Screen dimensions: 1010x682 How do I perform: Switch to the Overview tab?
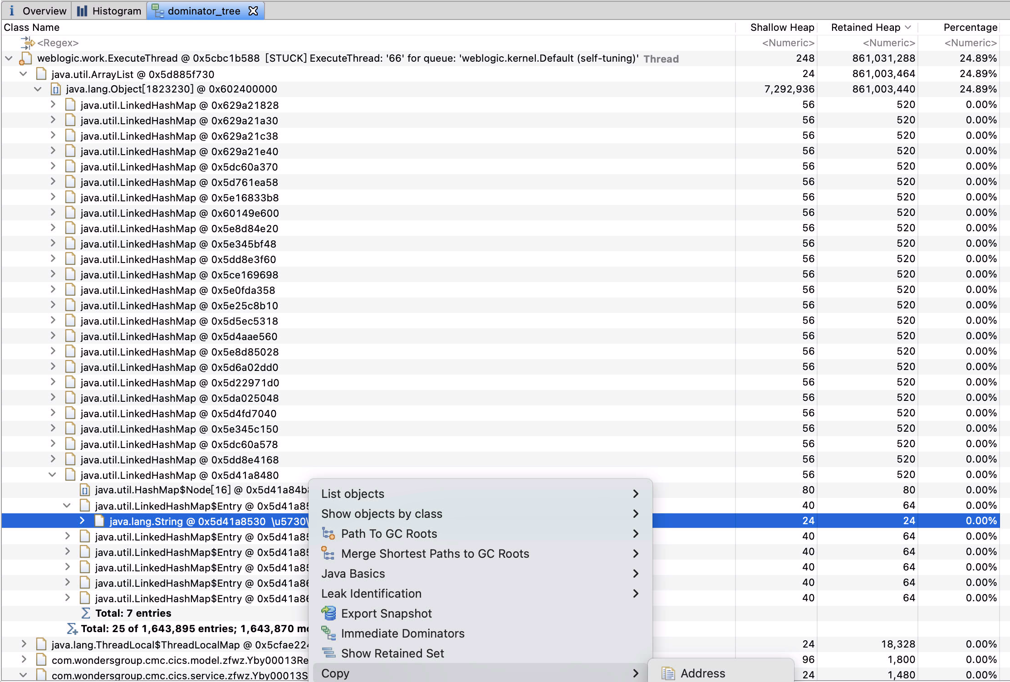[x=44, y=11]
